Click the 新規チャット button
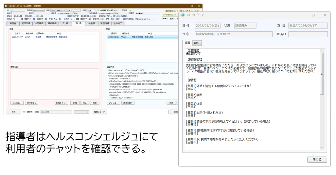 61,103
